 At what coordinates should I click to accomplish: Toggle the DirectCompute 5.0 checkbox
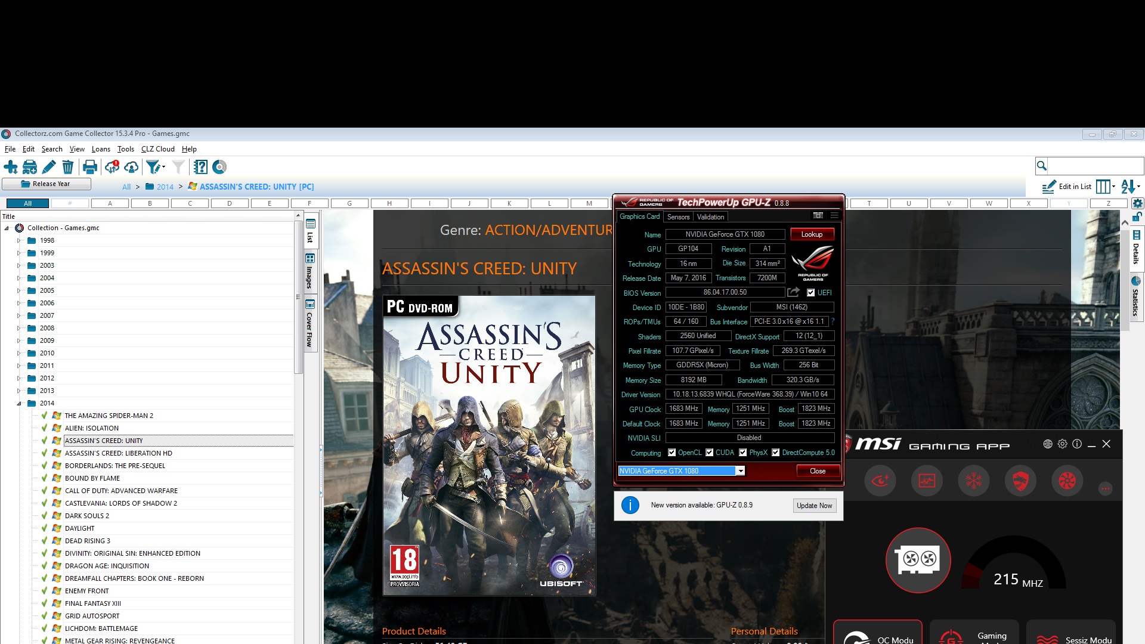776,453
